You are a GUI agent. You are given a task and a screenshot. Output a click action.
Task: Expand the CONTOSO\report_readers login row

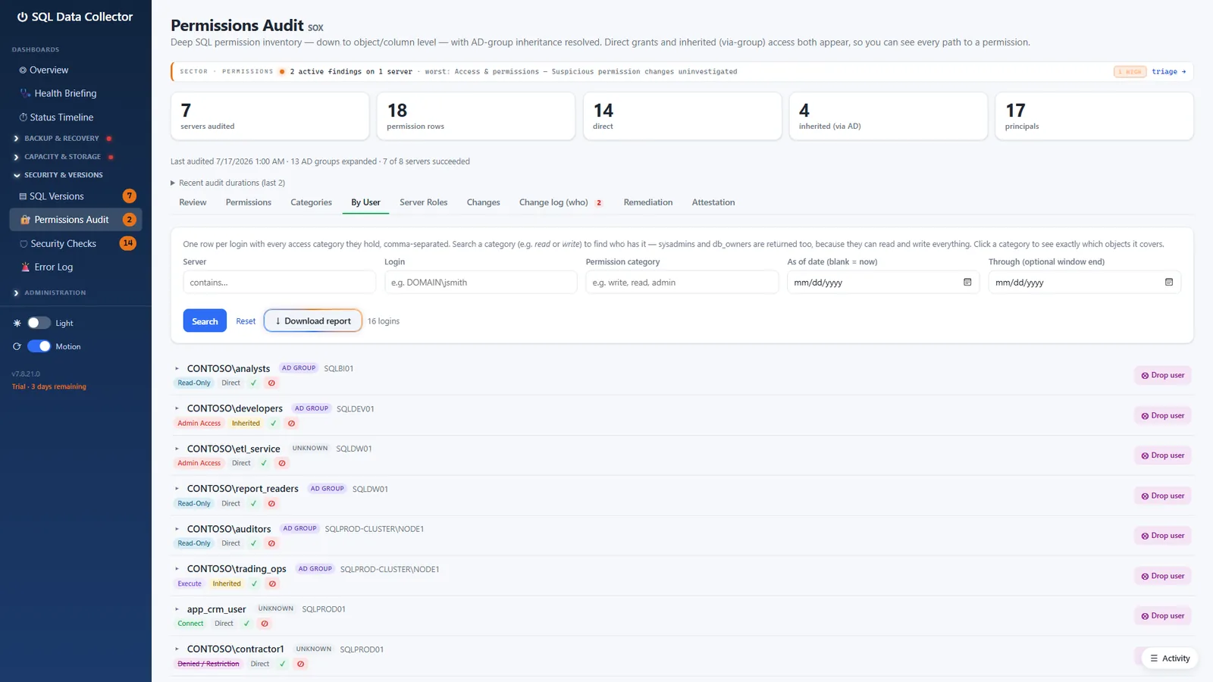(x=177, y=489)
